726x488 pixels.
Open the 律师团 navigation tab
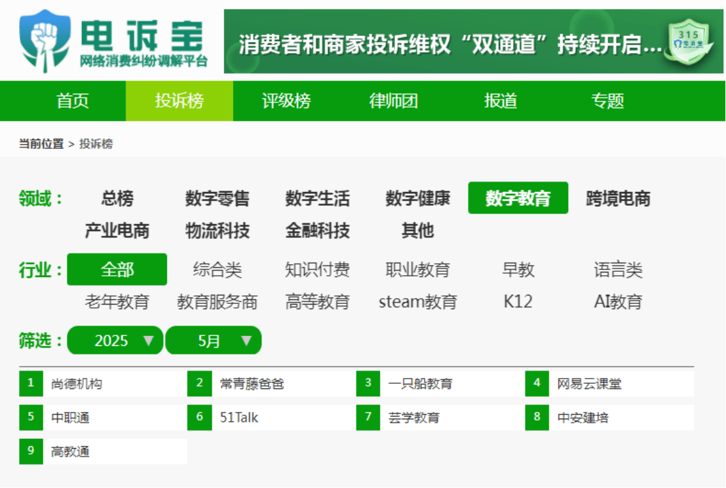click(393, 101)
